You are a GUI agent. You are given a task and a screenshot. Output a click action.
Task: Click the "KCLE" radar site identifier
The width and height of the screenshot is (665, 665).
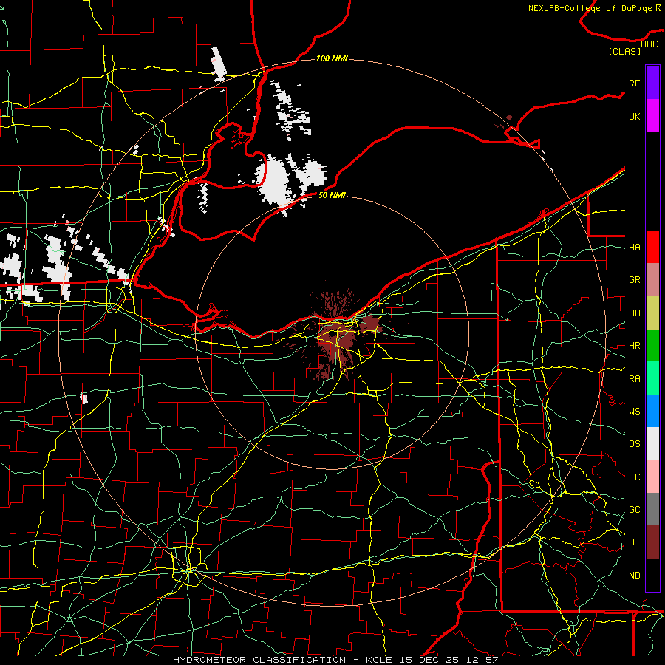pos(380,660)
